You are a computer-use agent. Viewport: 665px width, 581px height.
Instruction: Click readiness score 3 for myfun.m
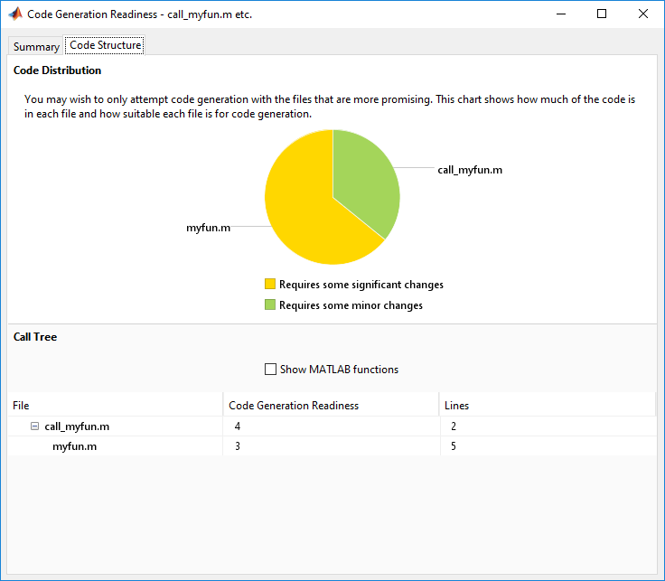point(238,446)
